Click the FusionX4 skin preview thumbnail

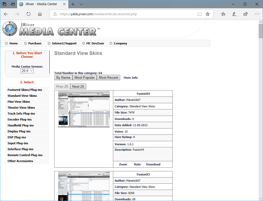coord(84,109)
